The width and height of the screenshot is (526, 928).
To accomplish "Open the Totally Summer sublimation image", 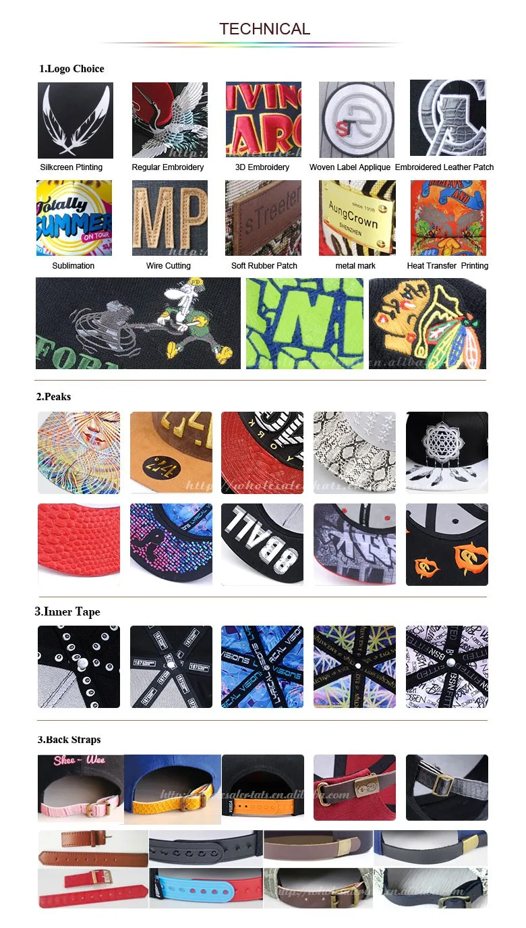I will (x=74, y=218).
